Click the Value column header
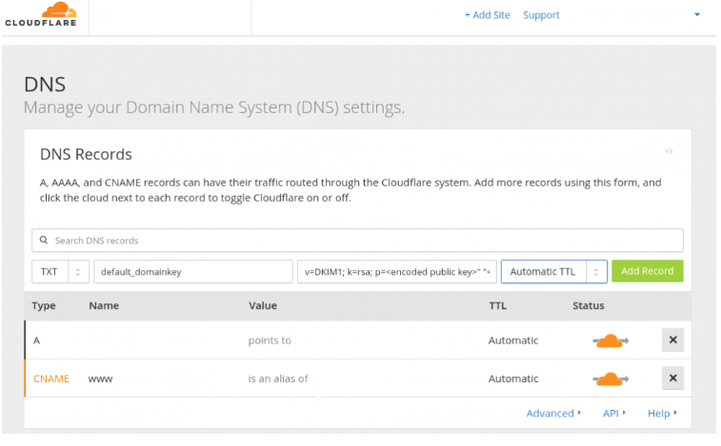This screenshot has height=446, width=721. (x=263, y=305)
